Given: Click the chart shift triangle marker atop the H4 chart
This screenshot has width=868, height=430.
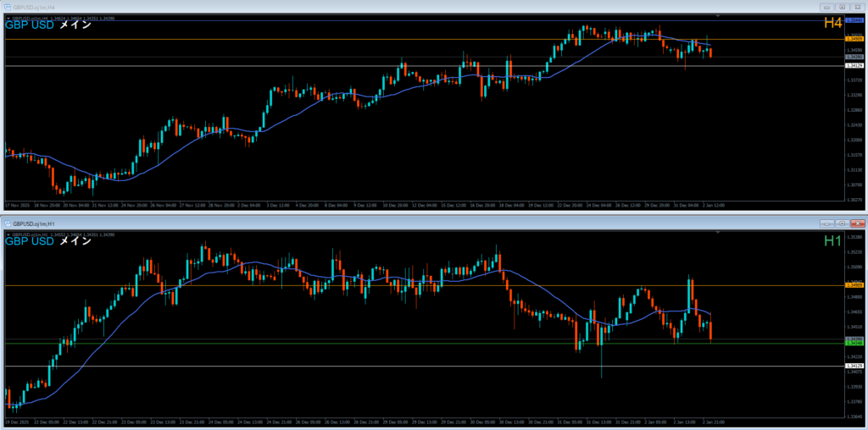Looking at the screenshot, I should [718, 16].
